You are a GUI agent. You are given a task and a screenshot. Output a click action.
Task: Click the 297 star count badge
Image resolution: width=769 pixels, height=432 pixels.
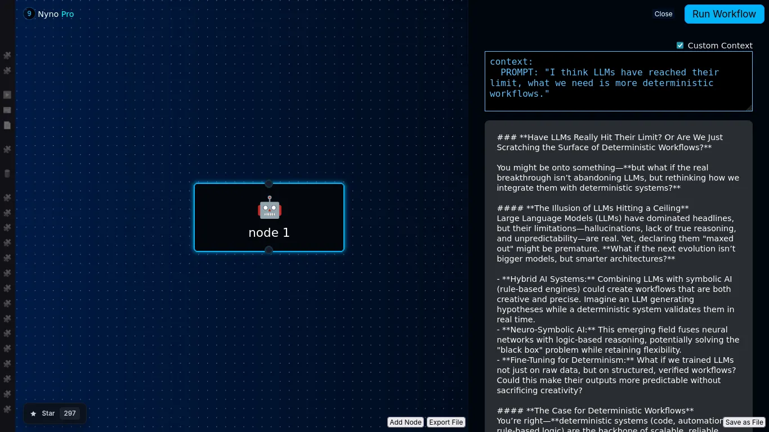(70, 413)
